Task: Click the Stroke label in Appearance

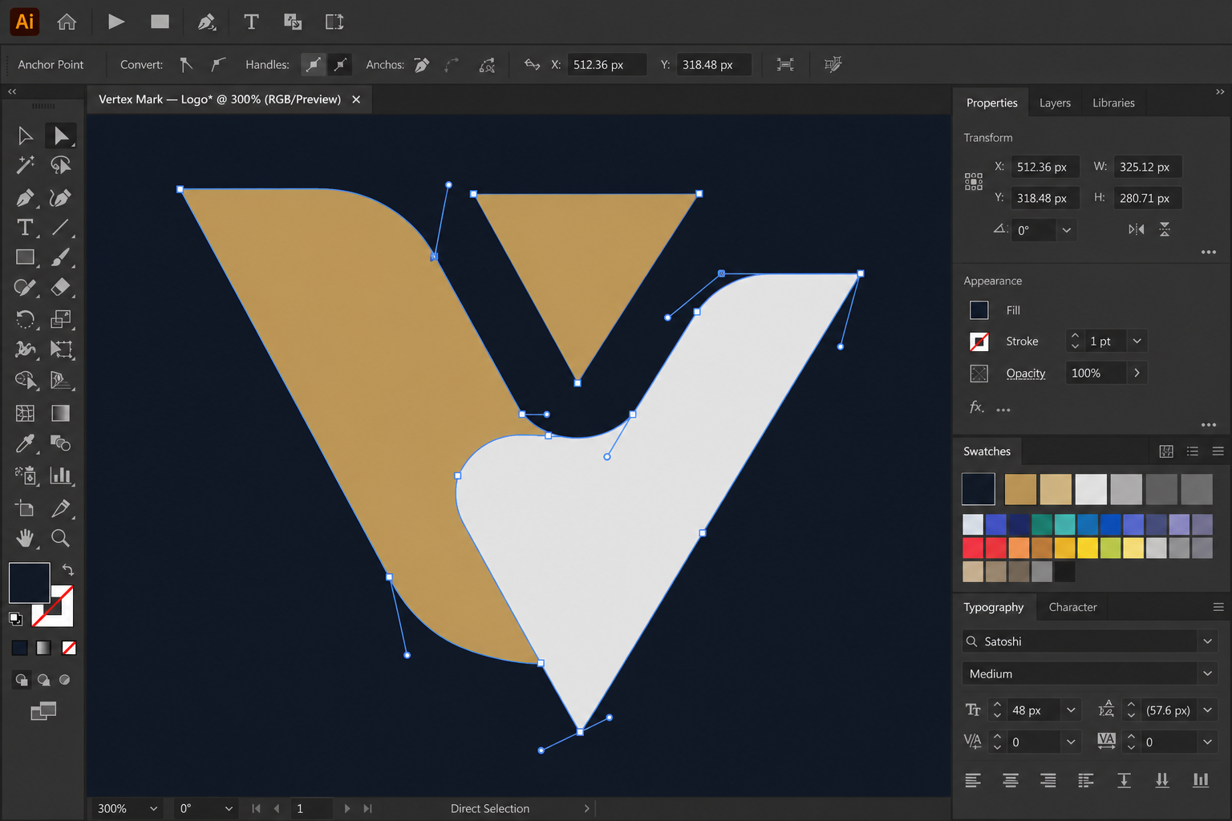Action: click(1022, 341)
